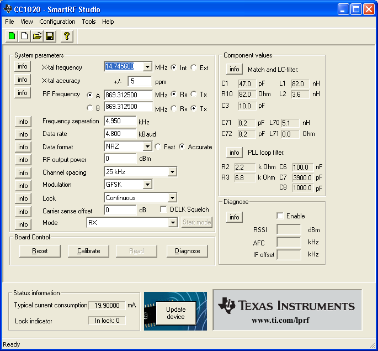Click the open folder toolbar icon

click(37, 36)
